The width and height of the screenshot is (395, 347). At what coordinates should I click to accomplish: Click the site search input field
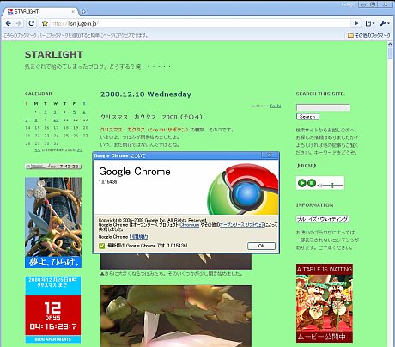click(323, 107)
